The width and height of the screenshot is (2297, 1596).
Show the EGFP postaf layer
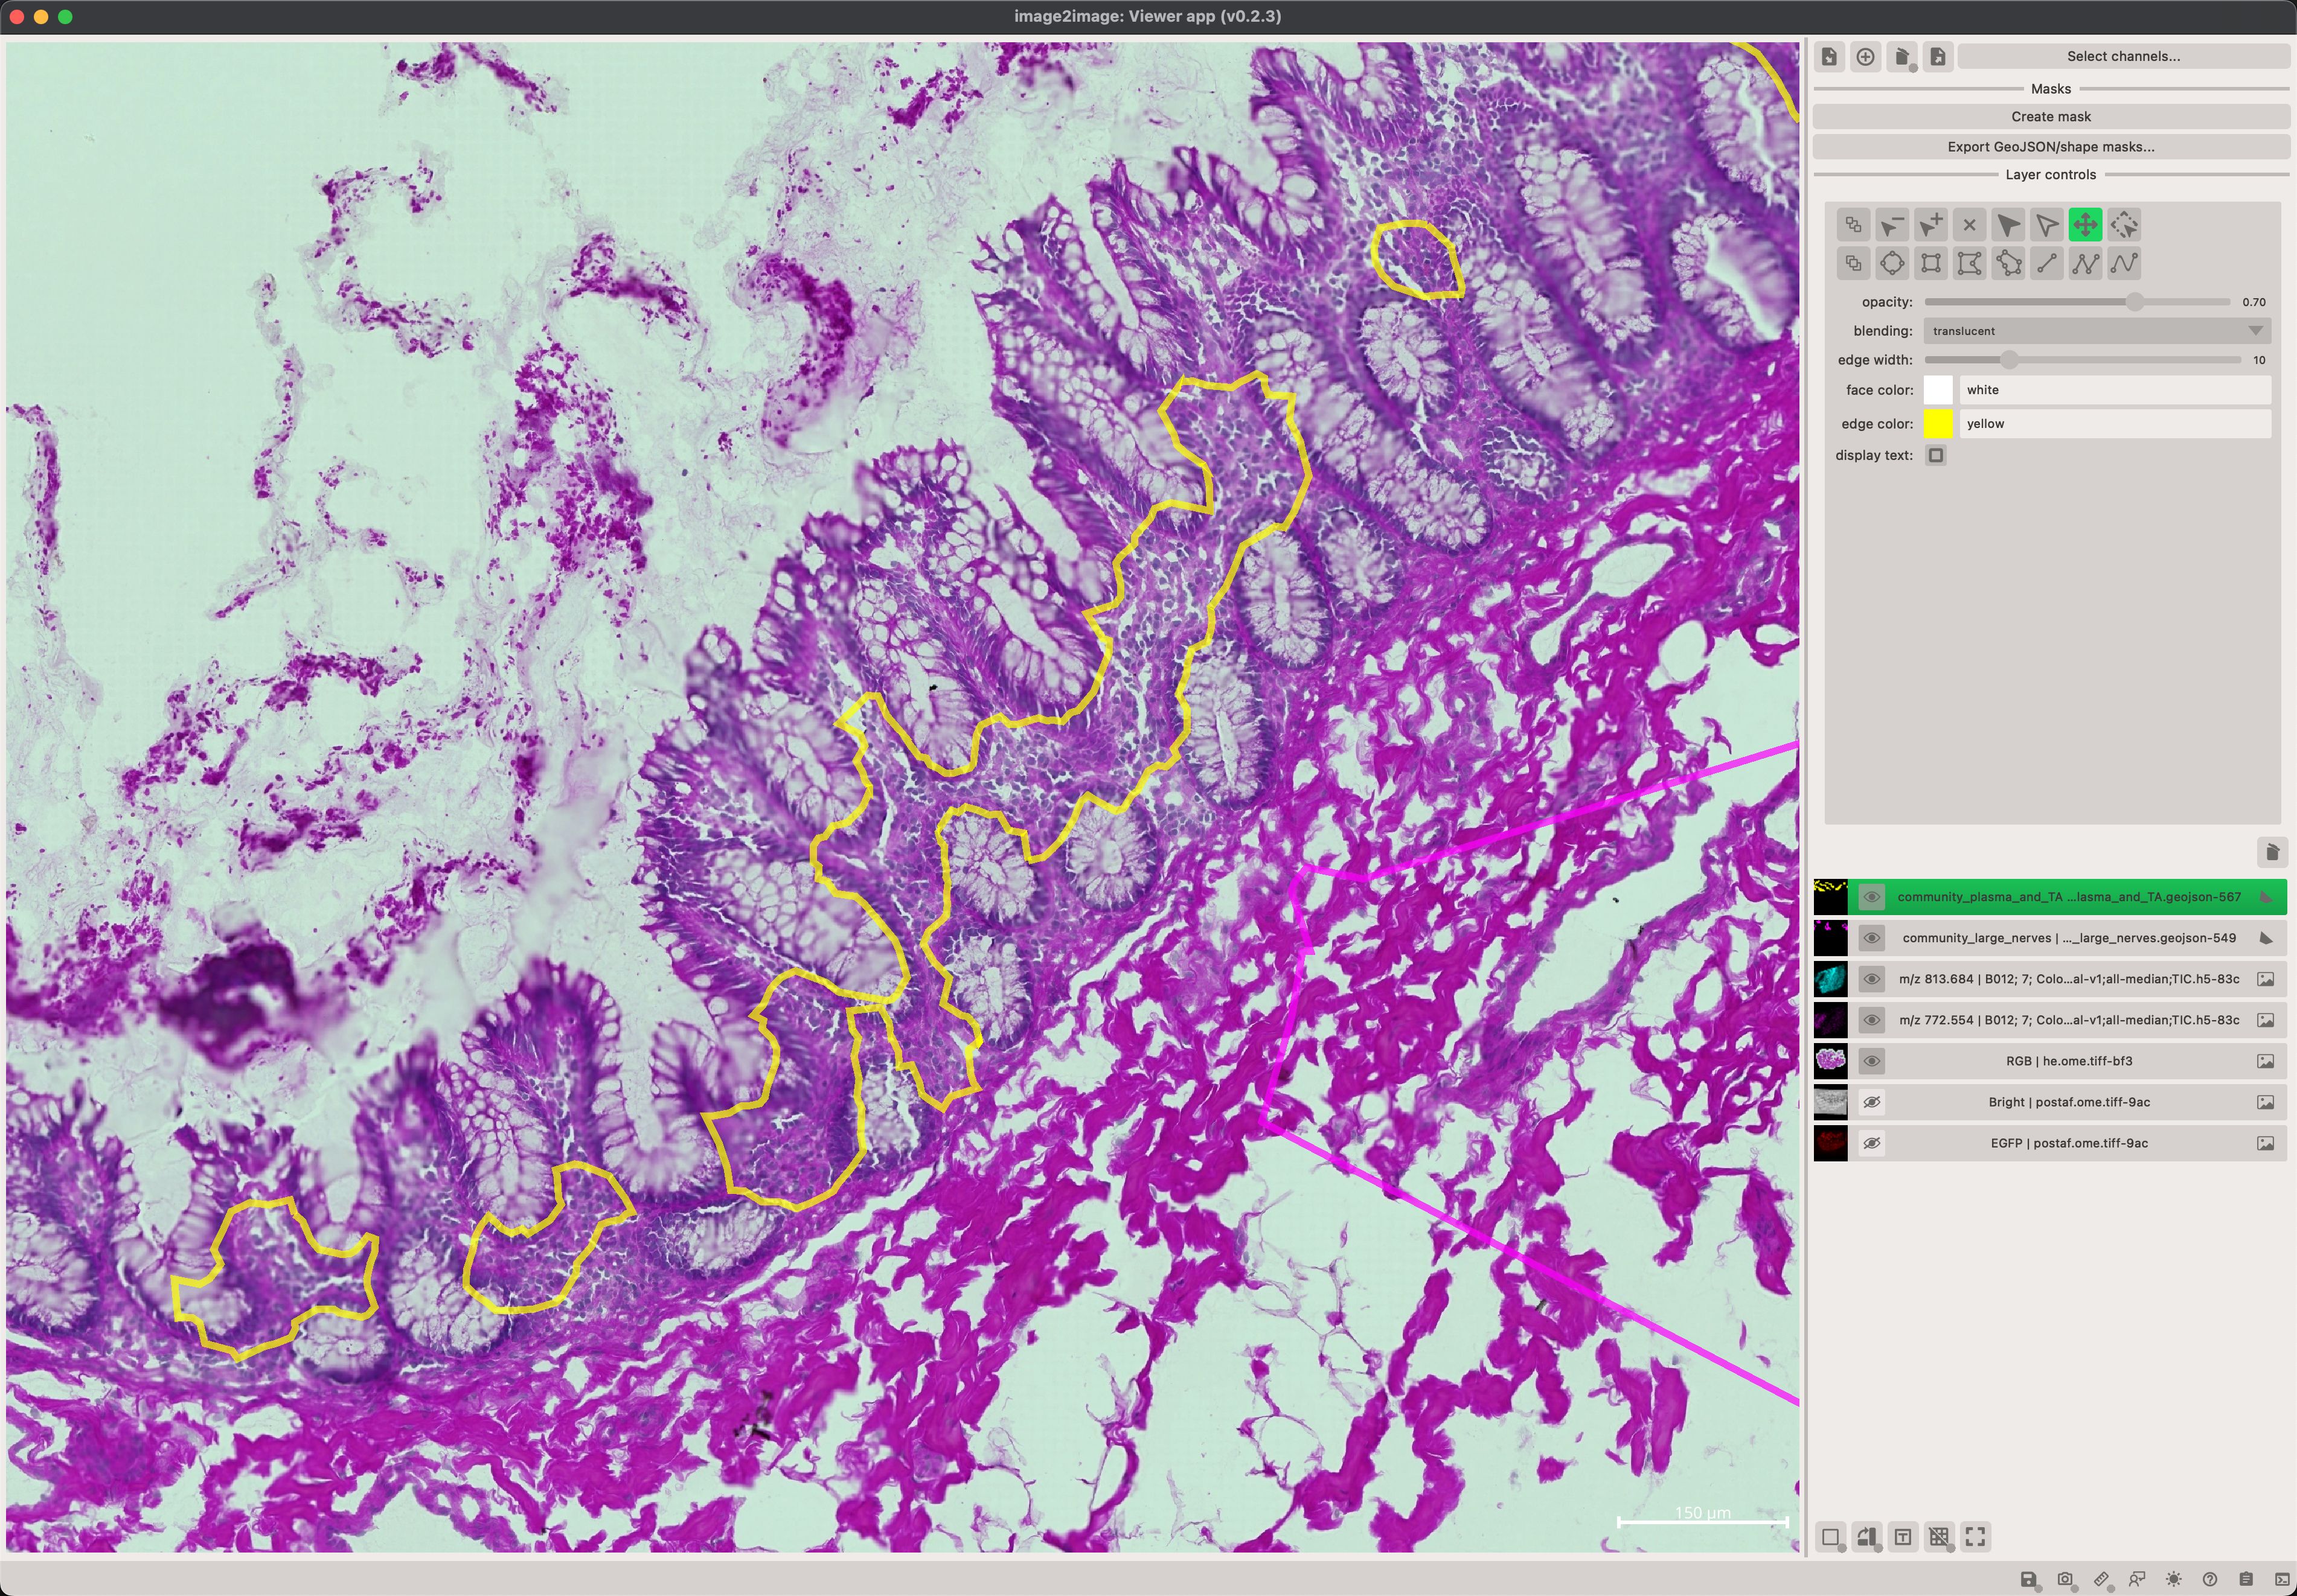(1871, 1143)
